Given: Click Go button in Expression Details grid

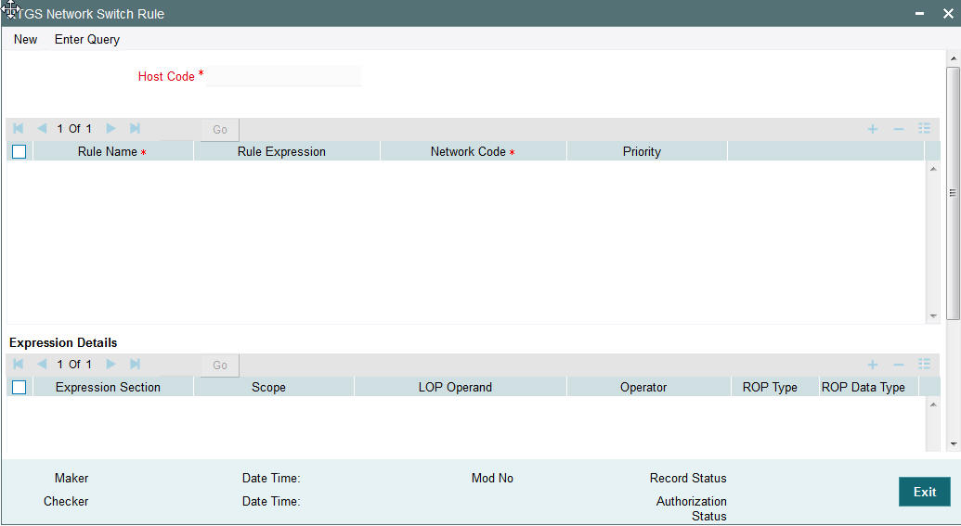Looking at the screenshot, I should 220,365.
